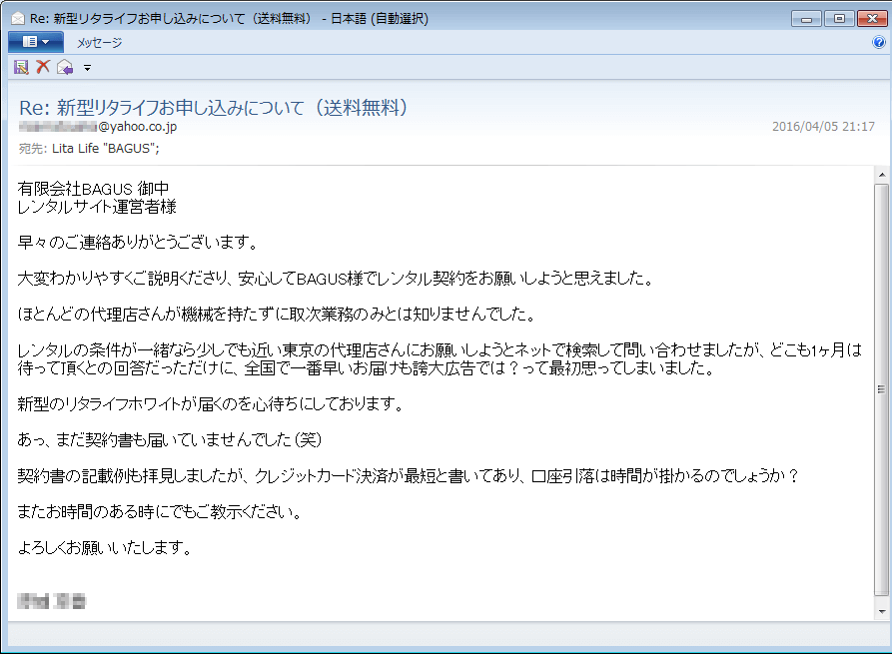The width and height of the screenshot is (892, 654).
Task: Click the vertical scrollbar thumb
Action: tap(881, 389)
